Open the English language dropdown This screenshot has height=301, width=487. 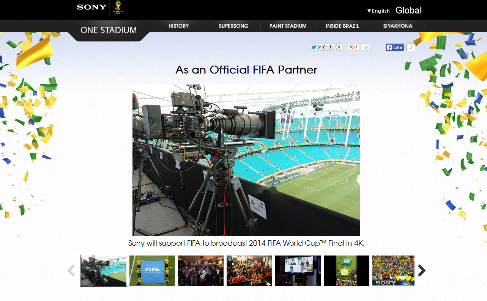tap(378, 11)
